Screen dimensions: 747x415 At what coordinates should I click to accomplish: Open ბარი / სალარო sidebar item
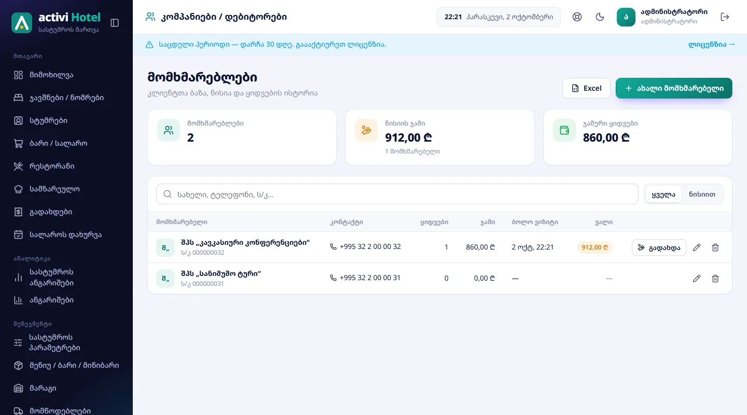(66, 143)
